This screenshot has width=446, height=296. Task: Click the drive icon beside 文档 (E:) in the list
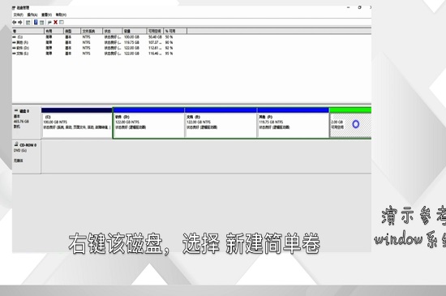[x=15, y=54]
